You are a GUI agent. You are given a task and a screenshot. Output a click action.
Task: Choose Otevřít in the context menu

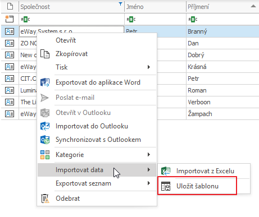pyautogui.click(x=97, y=40)
